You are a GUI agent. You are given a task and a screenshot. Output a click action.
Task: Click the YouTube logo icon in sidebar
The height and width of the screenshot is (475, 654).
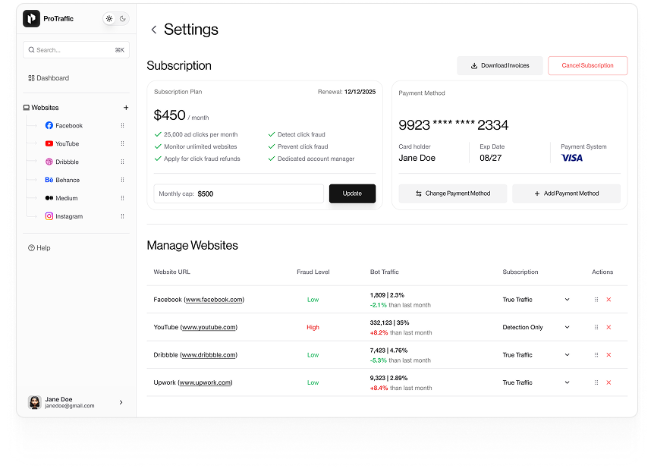coord(49,144)
